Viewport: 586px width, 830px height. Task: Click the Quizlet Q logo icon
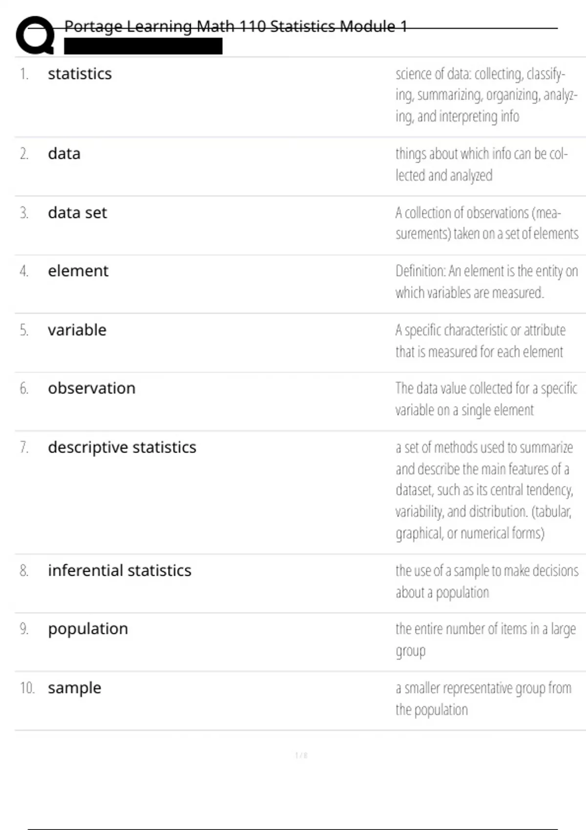[x=35, y=35]
